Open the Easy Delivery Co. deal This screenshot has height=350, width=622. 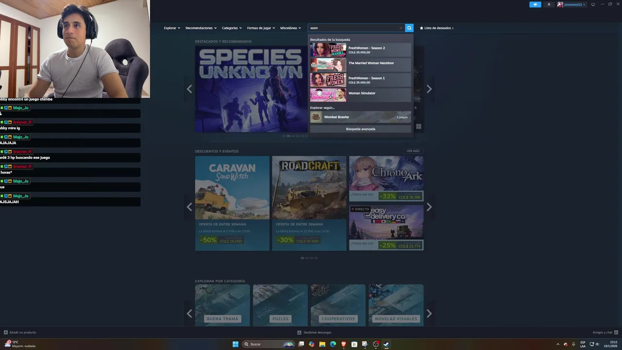[x=386, y=227]
